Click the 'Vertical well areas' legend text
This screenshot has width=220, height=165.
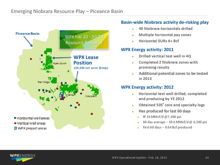[31, 123]
